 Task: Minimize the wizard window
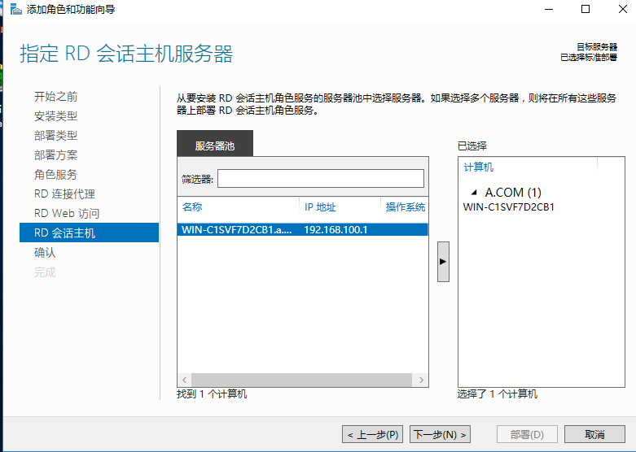[549, 9]
